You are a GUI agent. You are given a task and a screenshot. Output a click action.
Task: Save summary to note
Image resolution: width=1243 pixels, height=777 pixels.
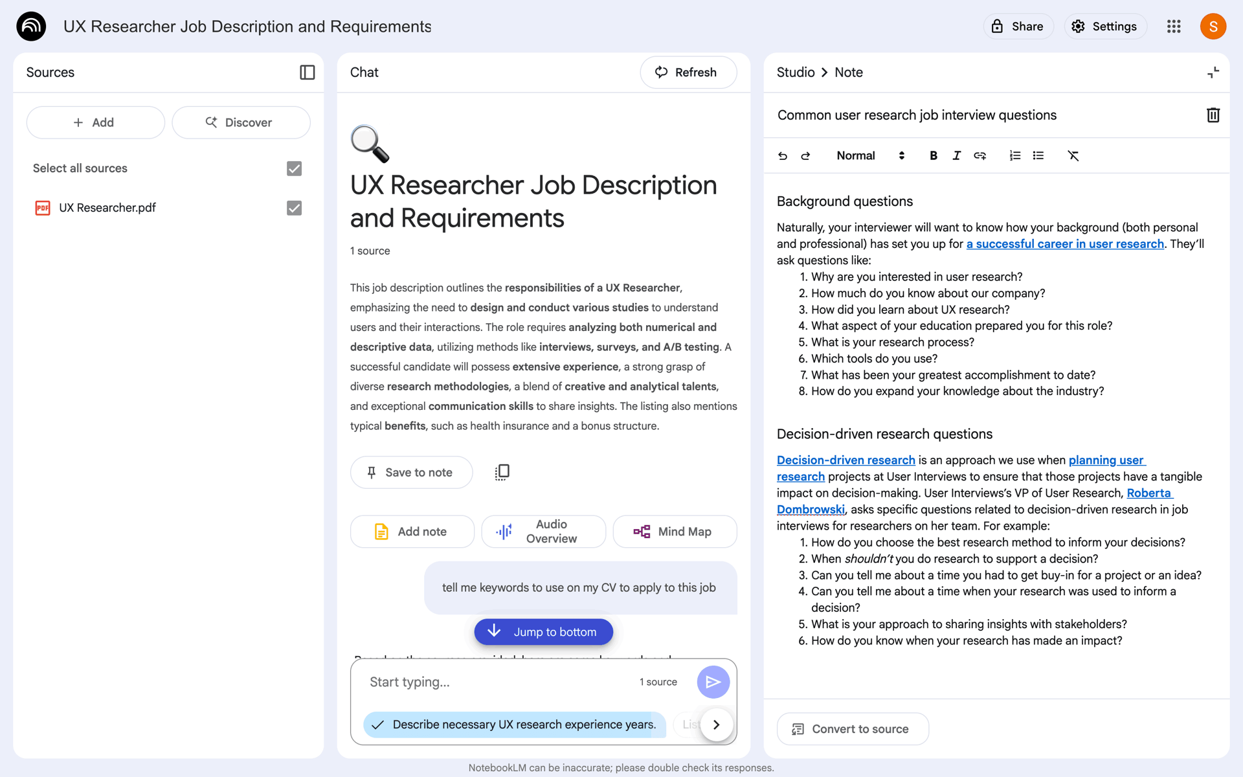pyautogui.click(x=411, y=473)
